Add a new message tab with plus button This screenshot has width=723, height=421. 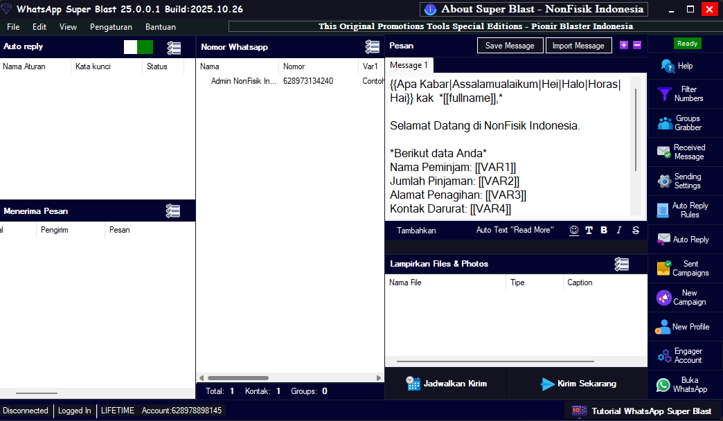624,45
